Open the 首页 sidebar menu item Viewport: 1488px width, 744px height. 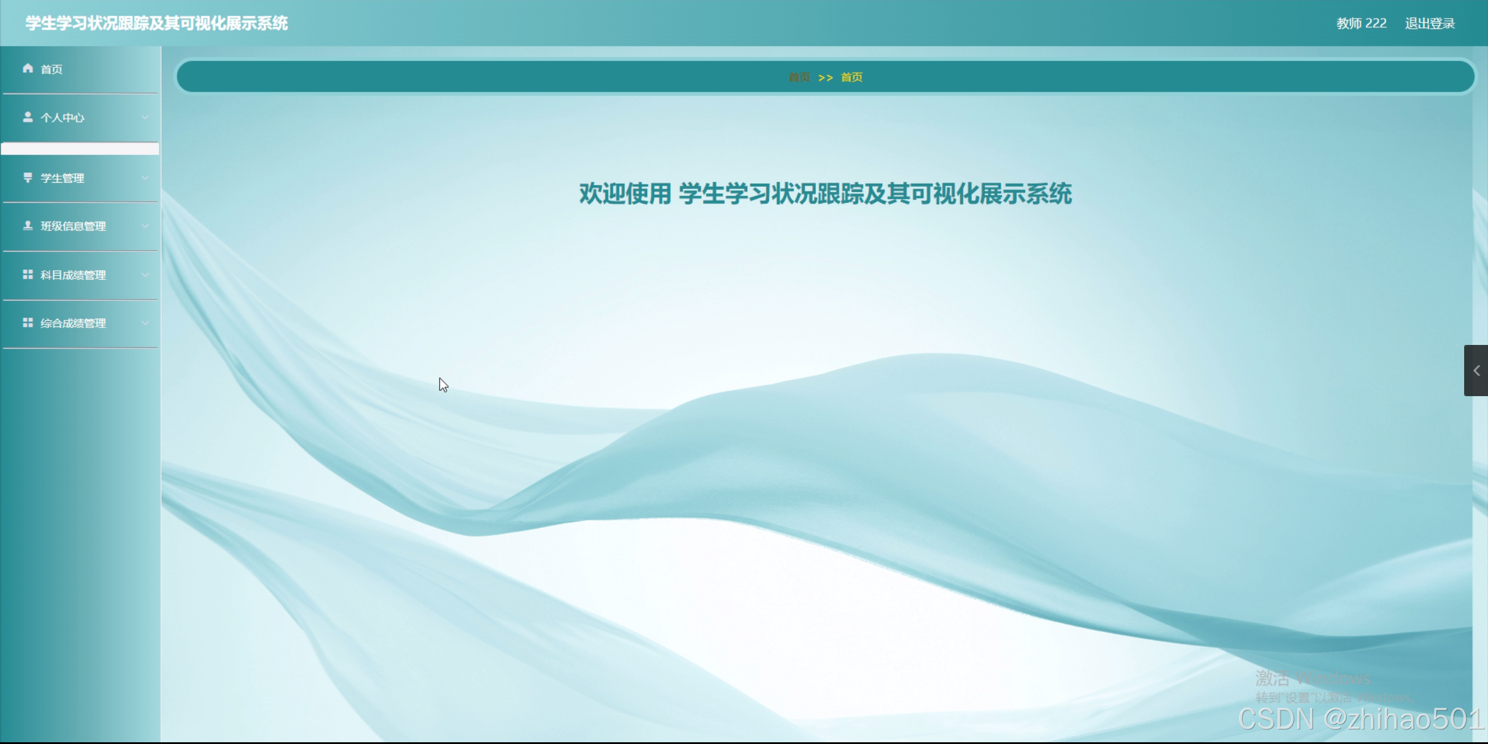(x=52, y=69)
